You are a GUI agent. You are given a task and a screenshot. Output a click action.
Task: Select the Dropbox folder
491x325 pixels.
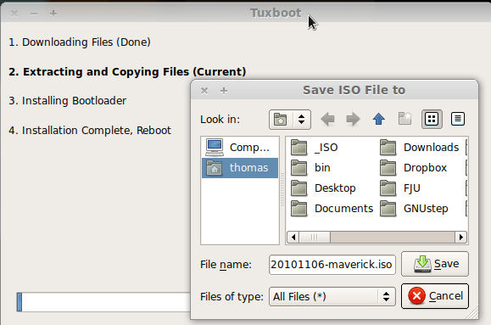pyautogui.click(x=413, y=168)
